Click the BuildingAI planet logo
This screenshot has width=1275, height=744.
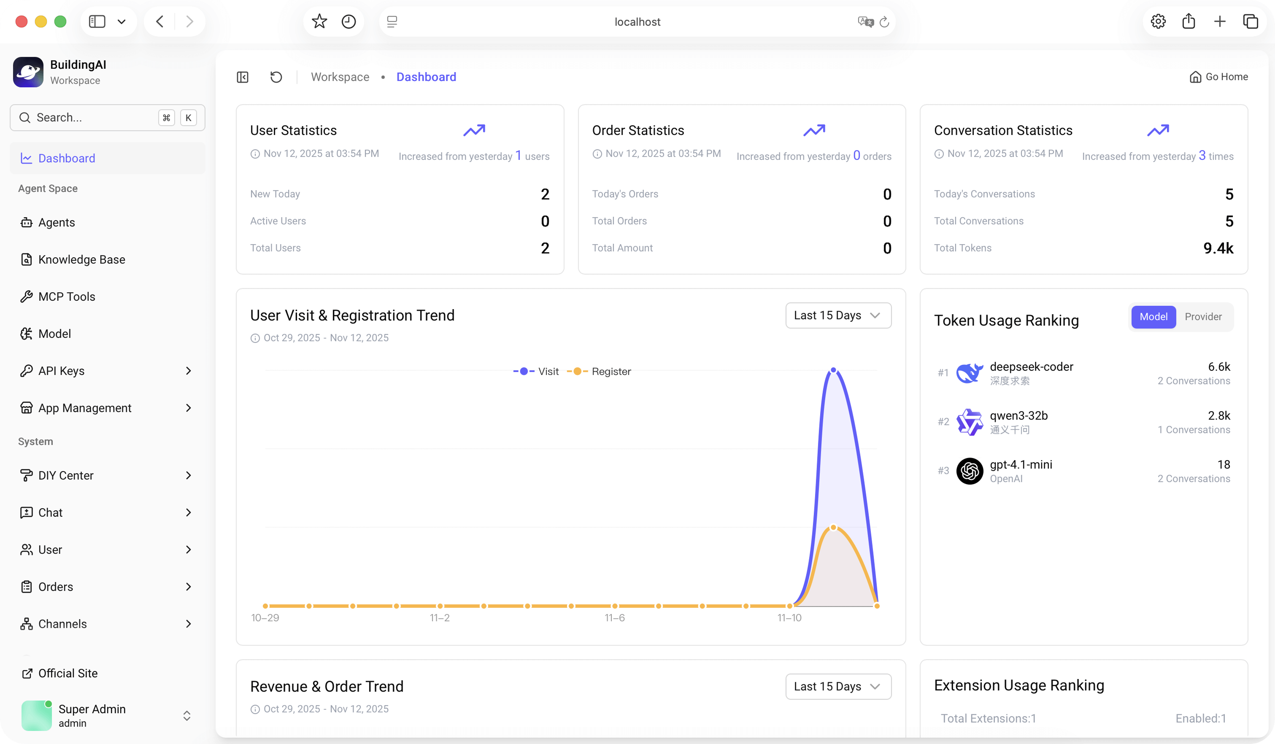[x=28, y=72]
